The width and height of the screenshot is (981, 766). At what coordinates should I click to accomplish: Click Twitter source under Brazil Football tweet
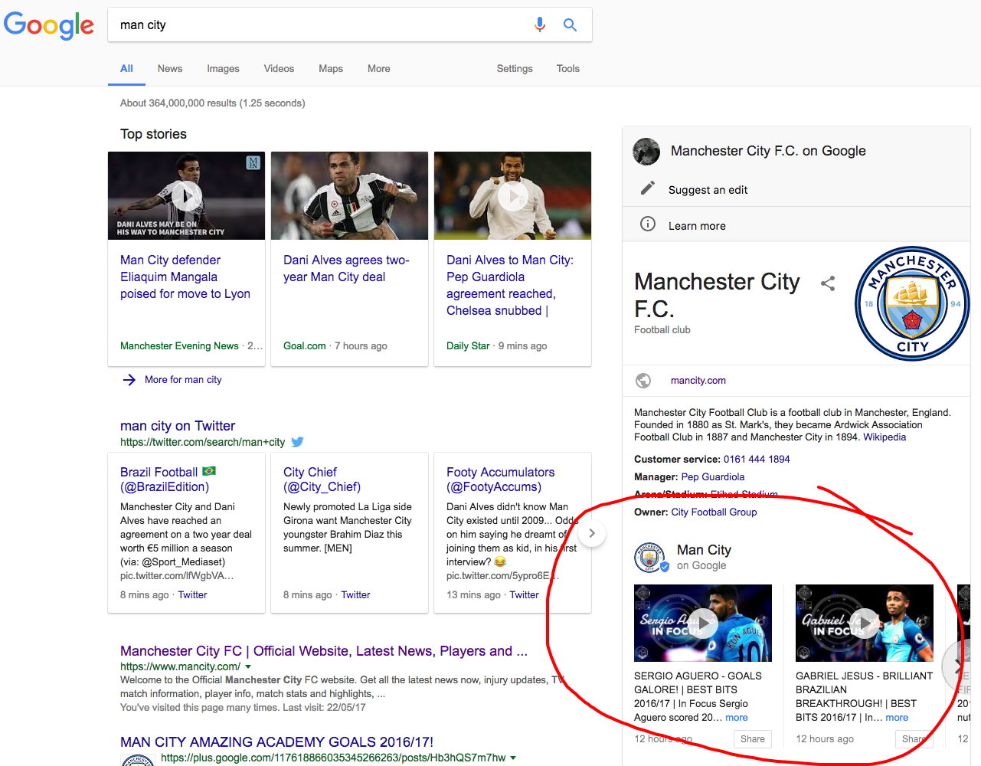coord(192,595)
